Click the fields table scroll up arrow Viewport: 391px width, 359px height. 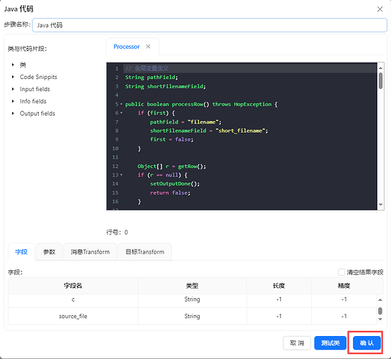pyautogui.click(x=380, y=300)
